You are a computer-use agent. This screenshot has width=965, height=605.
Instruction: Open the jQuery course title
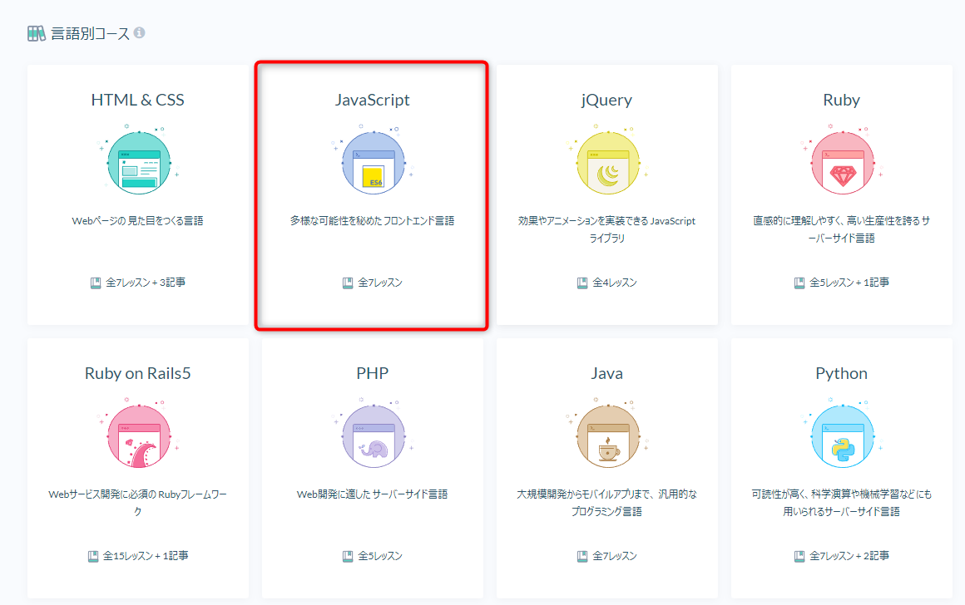(606, 101)
